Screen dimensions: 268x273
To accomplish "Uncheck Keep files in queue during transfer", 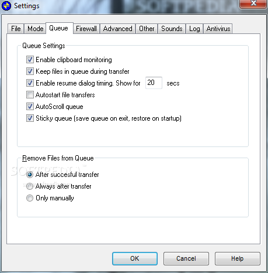I will point(30,71).
